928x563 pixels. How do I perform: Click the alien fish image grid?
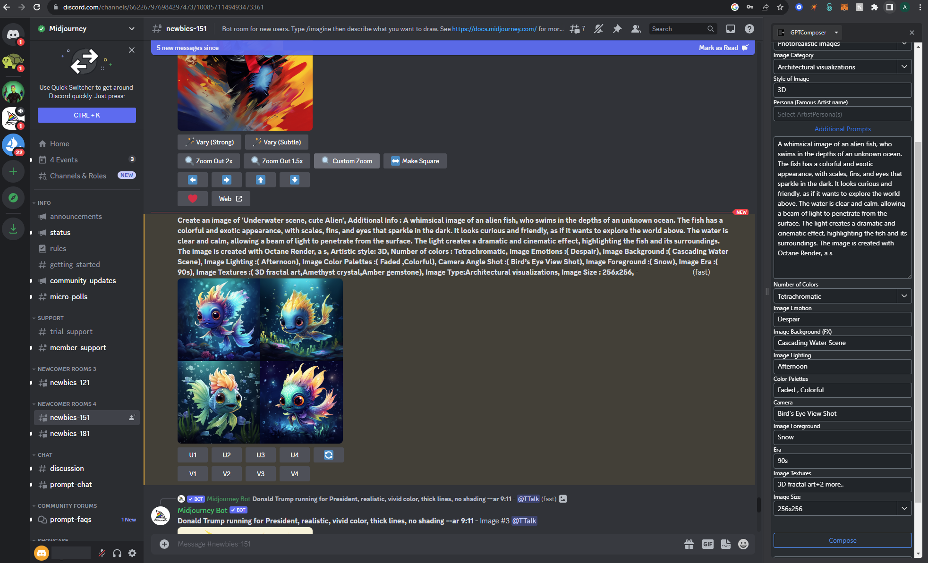(260, 361)
